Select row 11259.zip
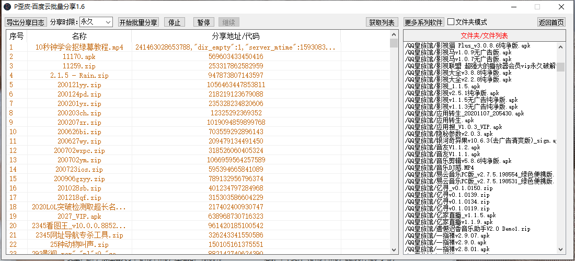575x261 pixels. pos(198,66)
